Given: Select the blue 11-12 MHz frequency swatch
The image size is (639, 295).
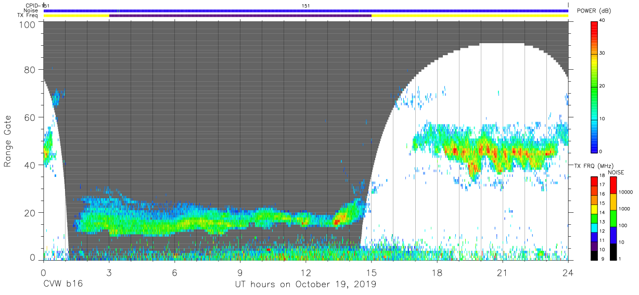Looking at the screenshot, I should coord(594,237).
